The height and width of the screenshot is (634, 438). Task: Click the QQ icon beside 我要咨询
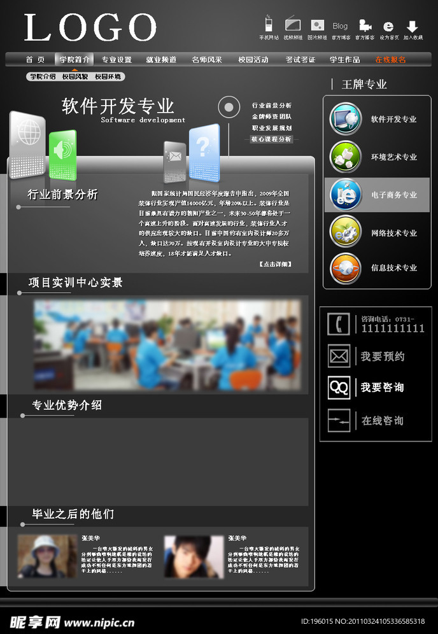pyautogui.click(x=339, y=388)
